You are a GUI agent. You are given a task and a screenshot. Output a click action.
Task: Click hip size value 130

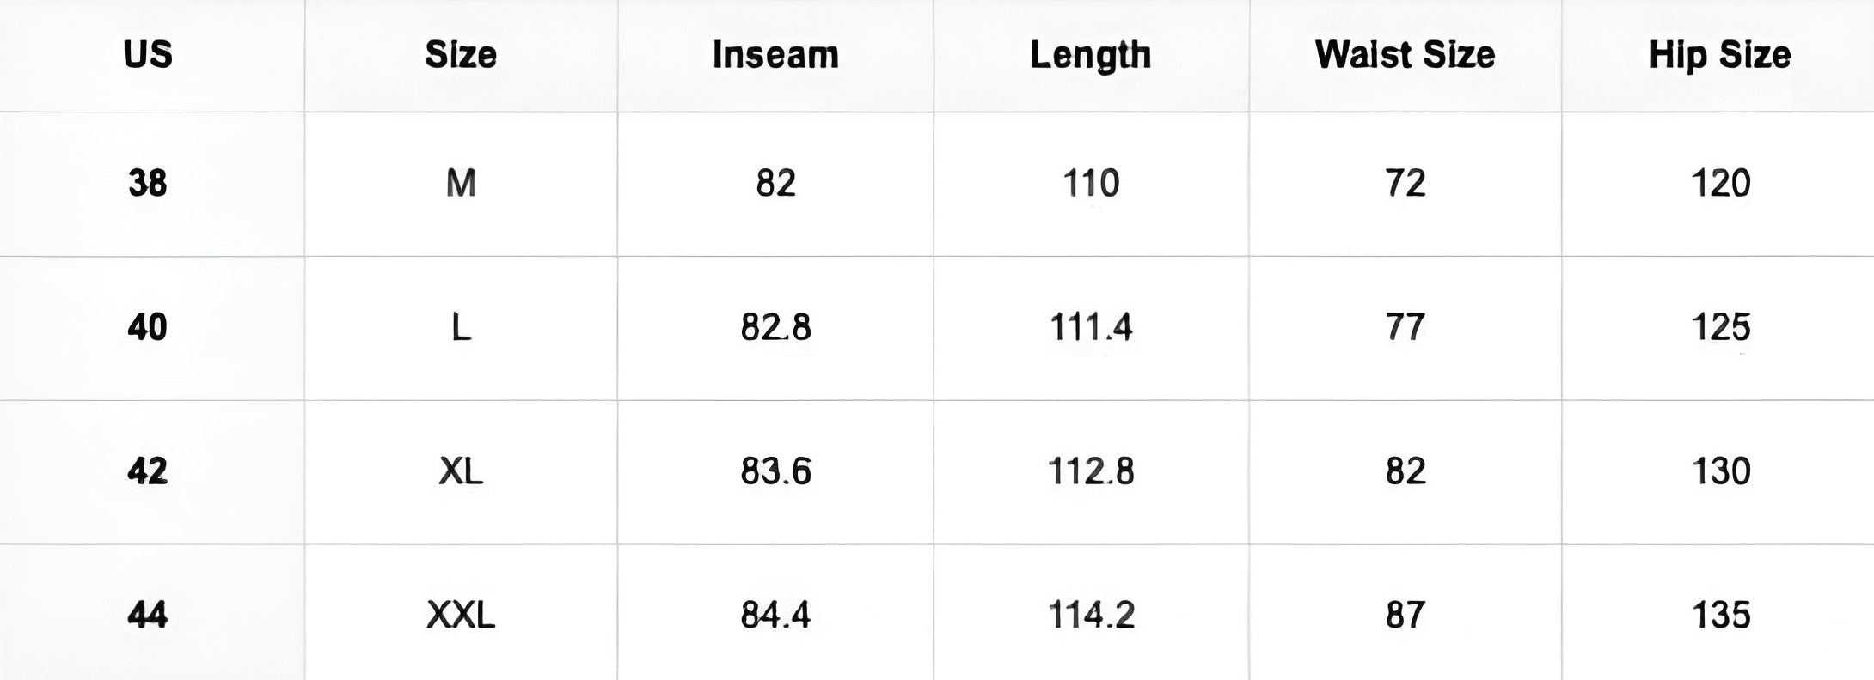pos(1720,471)
